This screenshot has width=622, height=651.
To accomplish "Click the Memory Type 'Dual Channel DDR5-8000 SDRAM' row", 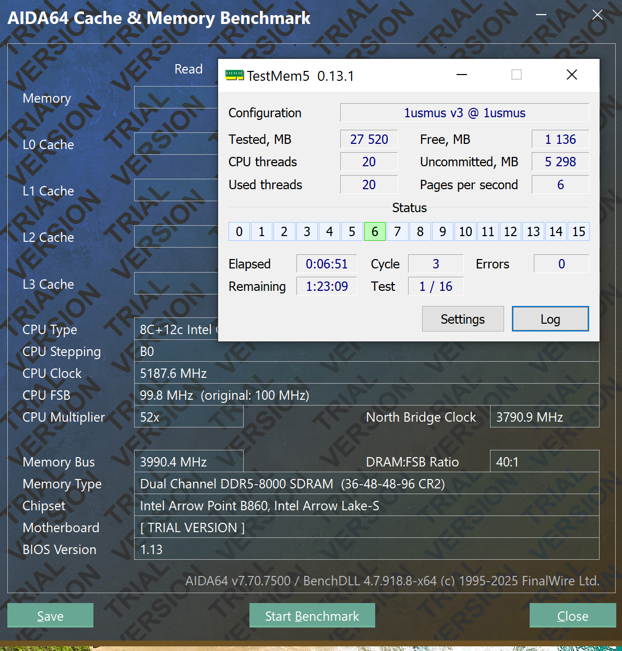I will click(x=366, y=484).
